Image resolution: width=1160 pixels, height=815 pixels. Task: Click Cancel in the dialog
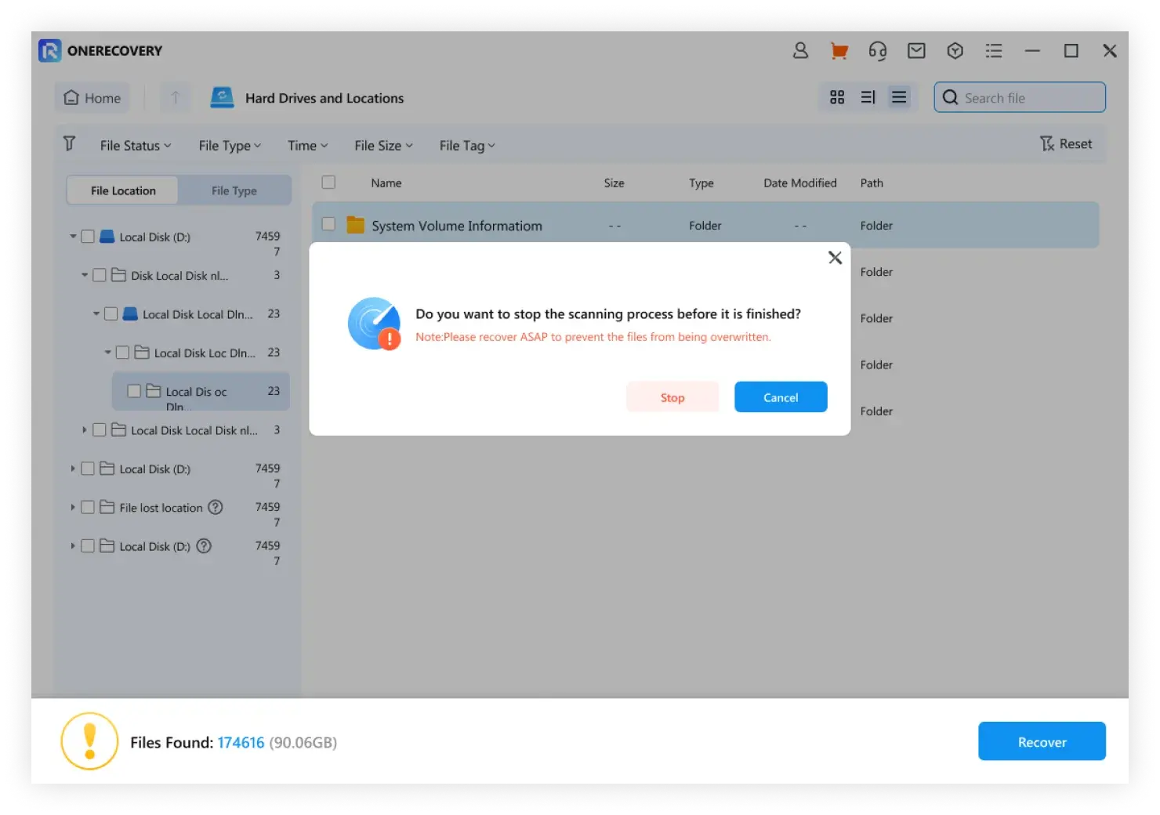780,397
